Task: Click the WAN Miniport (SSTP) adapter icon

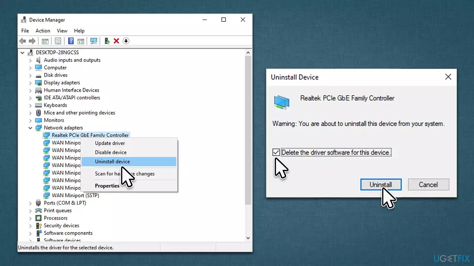Action: point(46,195)
